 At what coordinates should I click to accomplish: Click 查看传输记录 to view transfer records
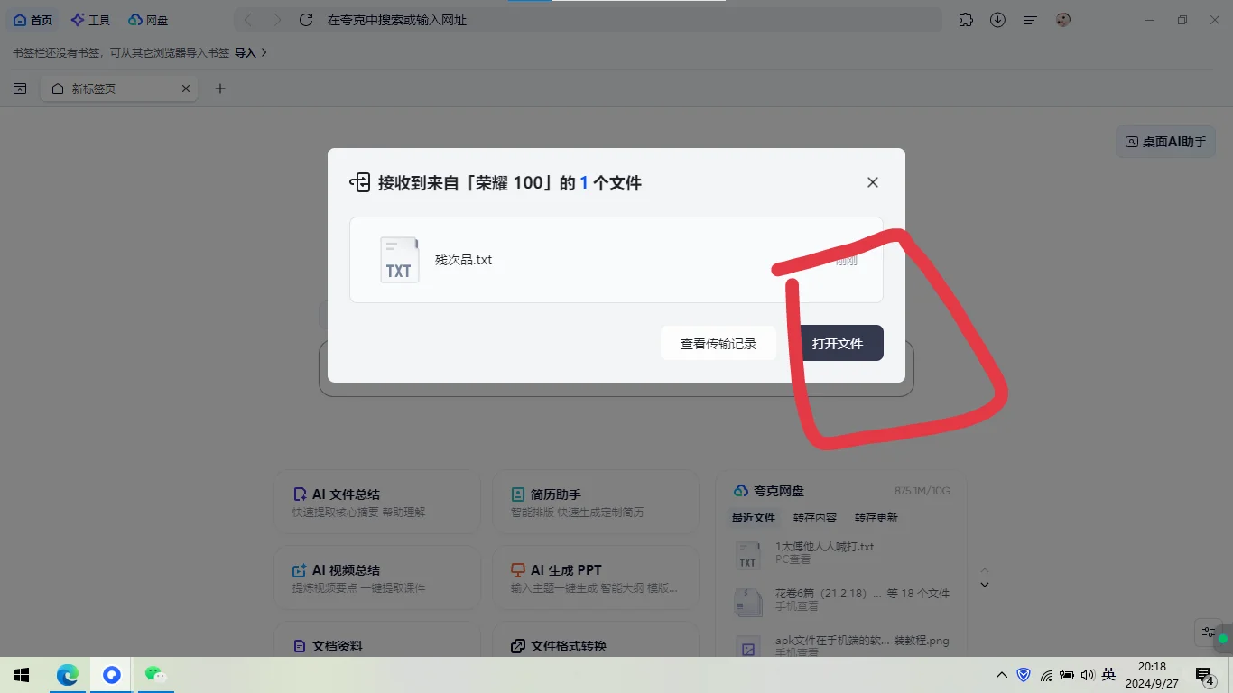[x=718, y=344]
